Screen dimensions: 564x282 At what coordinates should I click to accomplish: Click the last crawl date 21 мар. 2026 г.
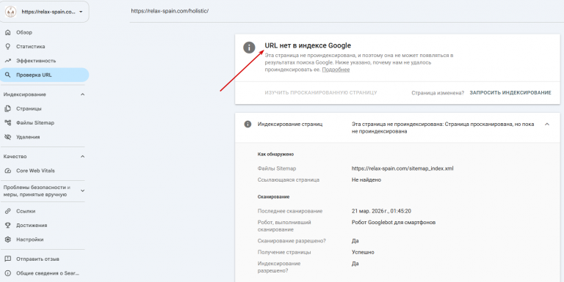(381, 212)
